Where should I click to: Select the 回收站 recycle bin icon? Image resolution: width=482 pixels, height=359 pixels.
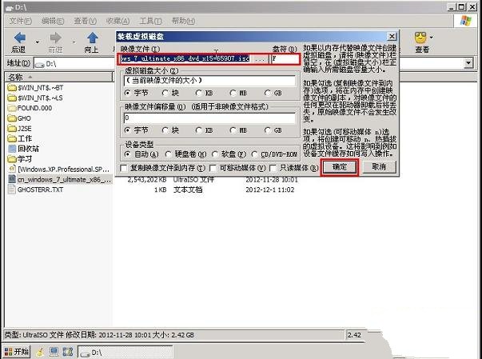pyautogui.click(x=11, y=149)
